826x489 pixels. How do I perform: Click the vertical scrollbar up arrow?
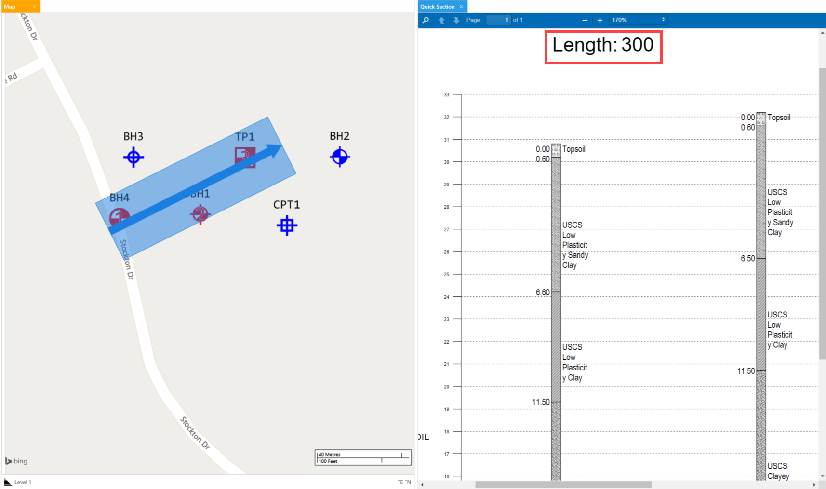tap(822, 33)
